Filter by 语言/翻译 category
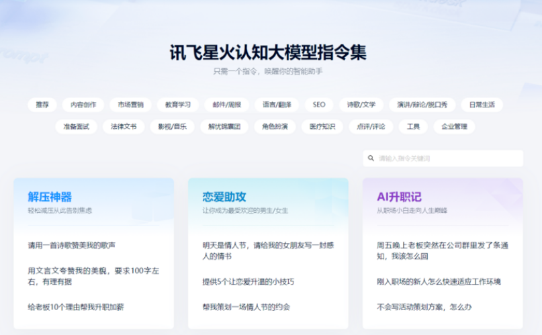Screen dimensions: 542x335 click(x=277, y=105)
